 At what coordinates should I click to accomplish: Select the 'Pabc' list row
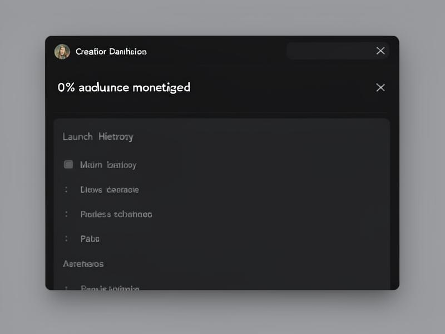tap(90, 239)
